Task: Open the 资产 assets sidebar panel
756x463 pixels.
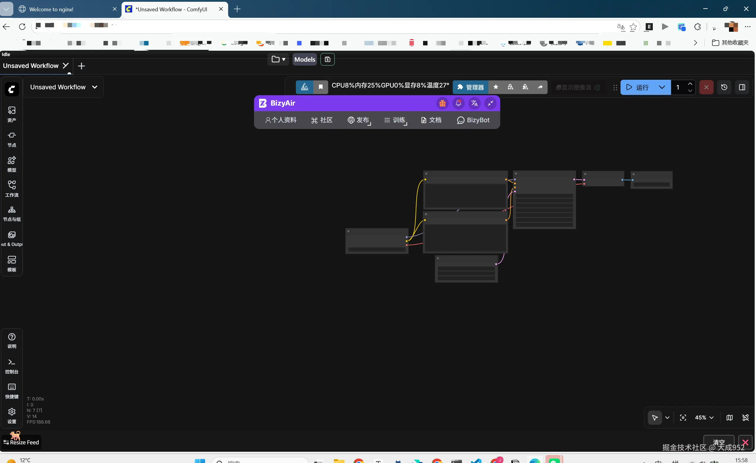Action: 12,114
